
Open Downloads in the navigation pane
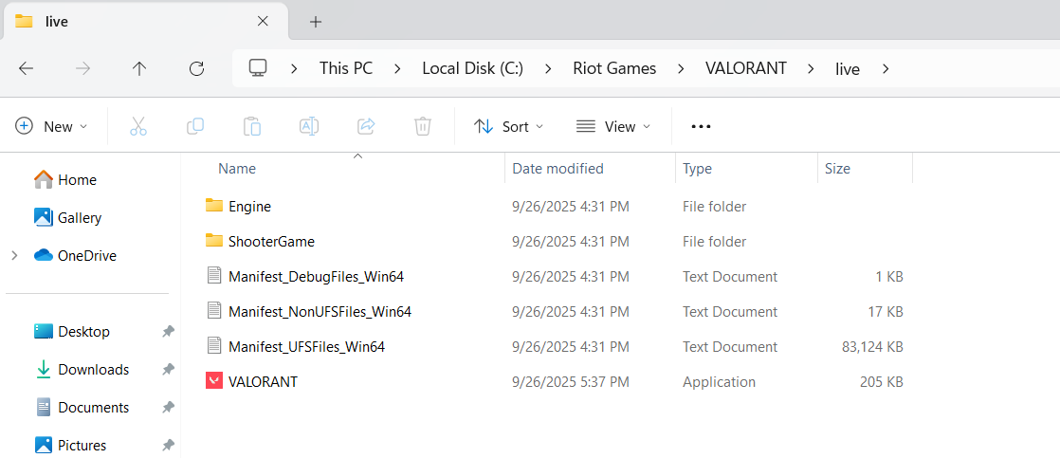coord(93,369)
